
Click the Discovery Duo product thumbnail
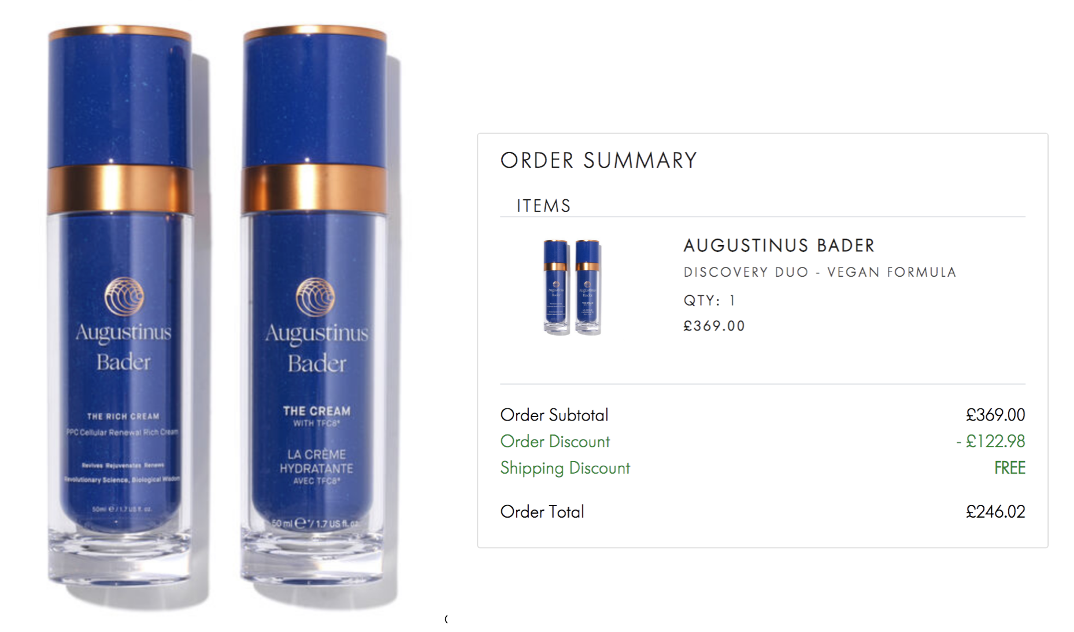pyautogui.click(x=572, y=287)
